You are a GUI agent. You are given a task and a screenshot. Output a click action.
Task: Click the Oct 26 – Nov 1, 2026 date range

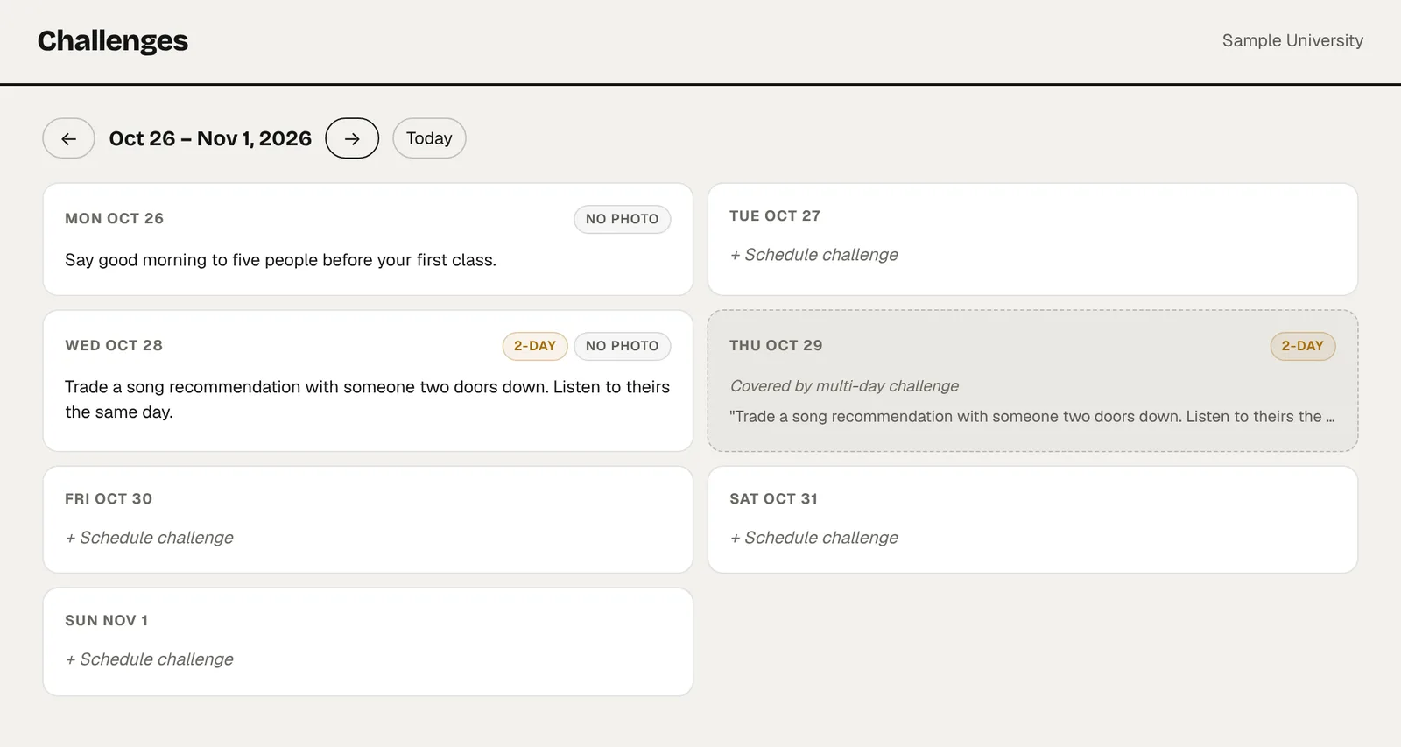[x=210, y=138]
